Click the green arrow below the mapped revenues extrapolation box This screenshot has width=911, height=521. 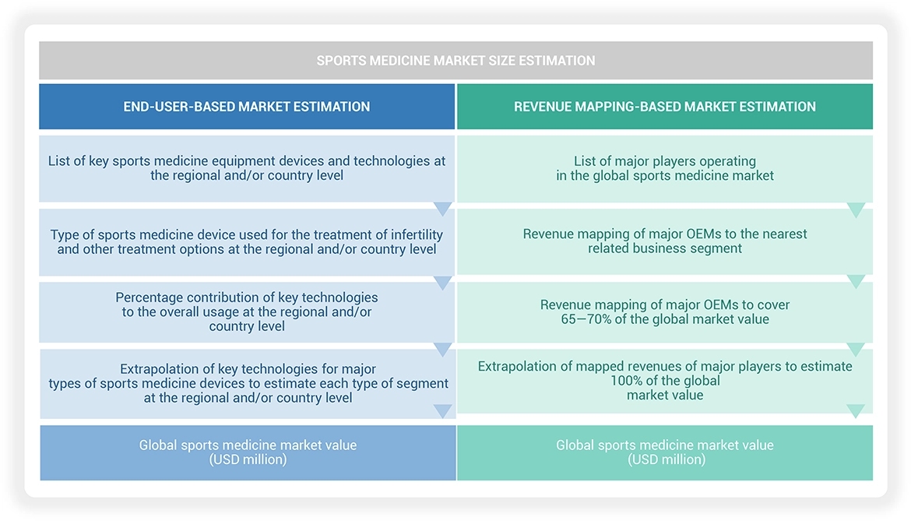pos(856,411)
